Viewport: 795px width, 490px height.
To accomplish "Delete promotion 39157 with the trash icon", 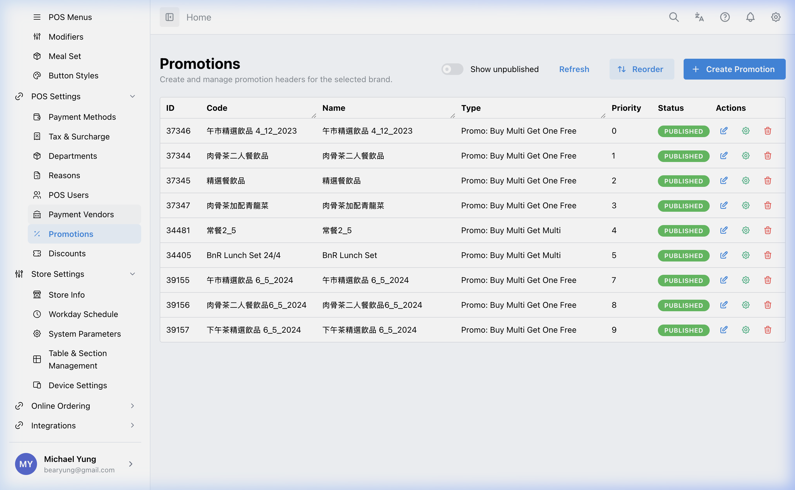I will click(768, 330).
